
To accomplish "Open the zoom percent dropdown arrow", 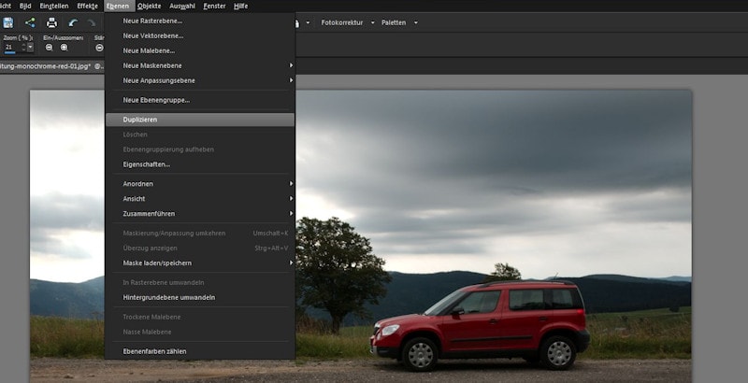I will pyautogui.click(x=30, y=47).
